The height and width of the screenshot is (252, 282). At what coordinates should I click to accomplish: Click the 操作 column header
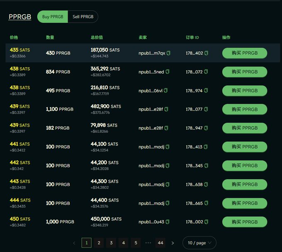[226, 37]
